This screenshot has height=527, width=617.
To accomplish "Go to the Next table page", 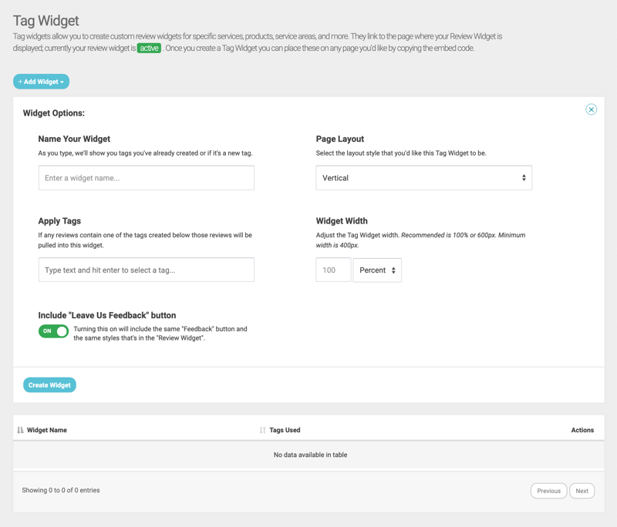I will point(582,491).
